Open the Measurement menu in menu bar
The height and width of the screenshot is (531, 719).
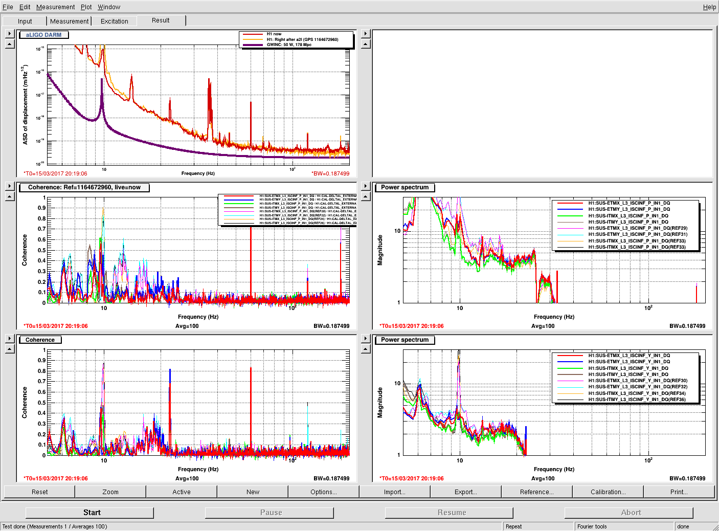click(55, 7)
